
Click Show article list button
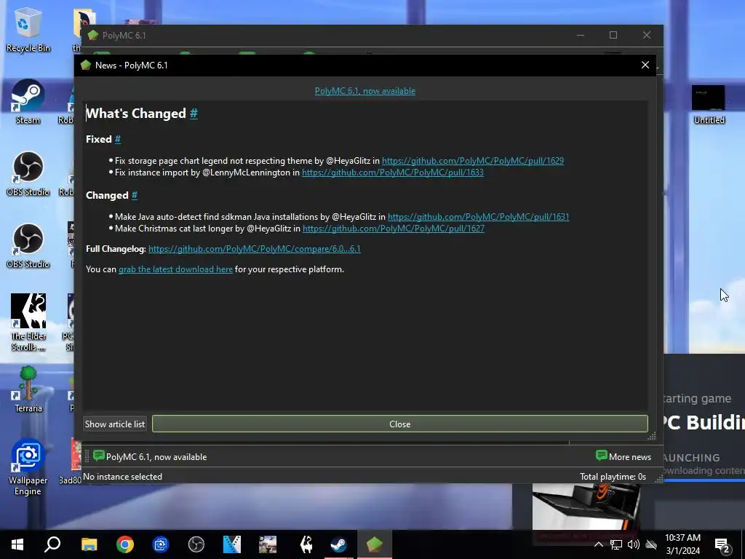point(114,424)
